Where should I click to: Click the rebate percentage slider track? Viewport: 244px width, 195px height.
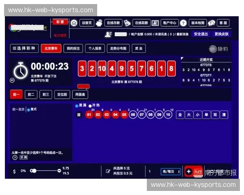(45, 171)
